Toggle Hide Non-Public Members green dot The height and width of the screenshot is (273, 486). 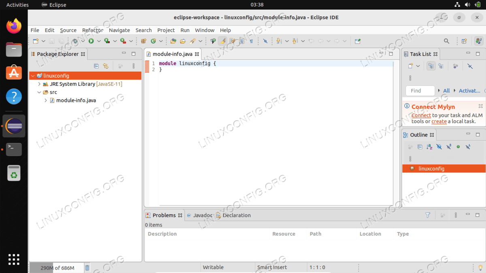click(x=458, y=147)
